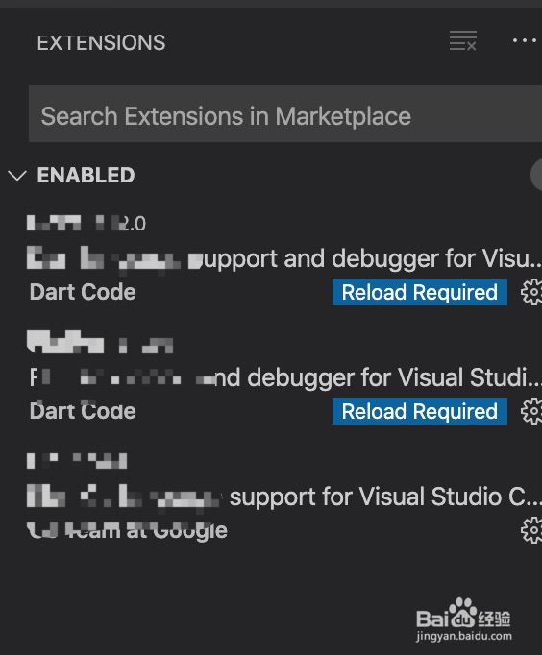
Task: Open manage gear for second Dart Code extension
Action: pyautogui.click(x=531, y=411)
